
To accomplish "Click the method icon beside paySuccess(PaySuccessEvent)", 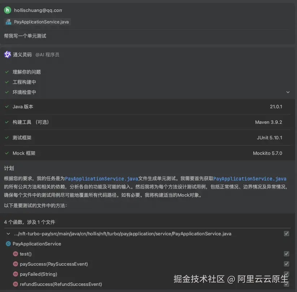I will click(15, 264).
